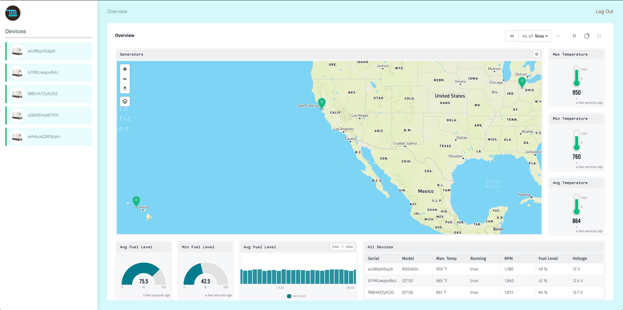Open the "As of: Now" time dropdown
The width and height of the screenshot is (623, 310).
535,36
